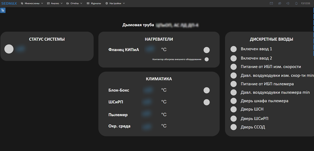The image size is (314, 151).
Task: Click the Журналы icon in menu bar
Action: tap(88, 3)
